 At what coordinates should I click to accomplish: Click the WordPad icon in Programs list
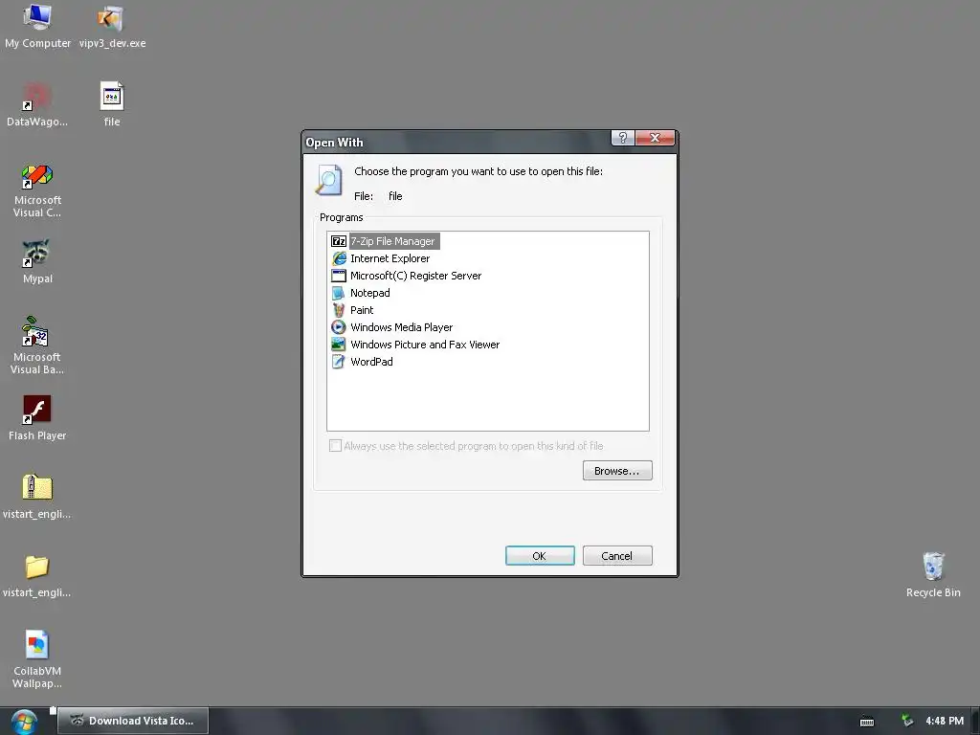click(338, 361)
